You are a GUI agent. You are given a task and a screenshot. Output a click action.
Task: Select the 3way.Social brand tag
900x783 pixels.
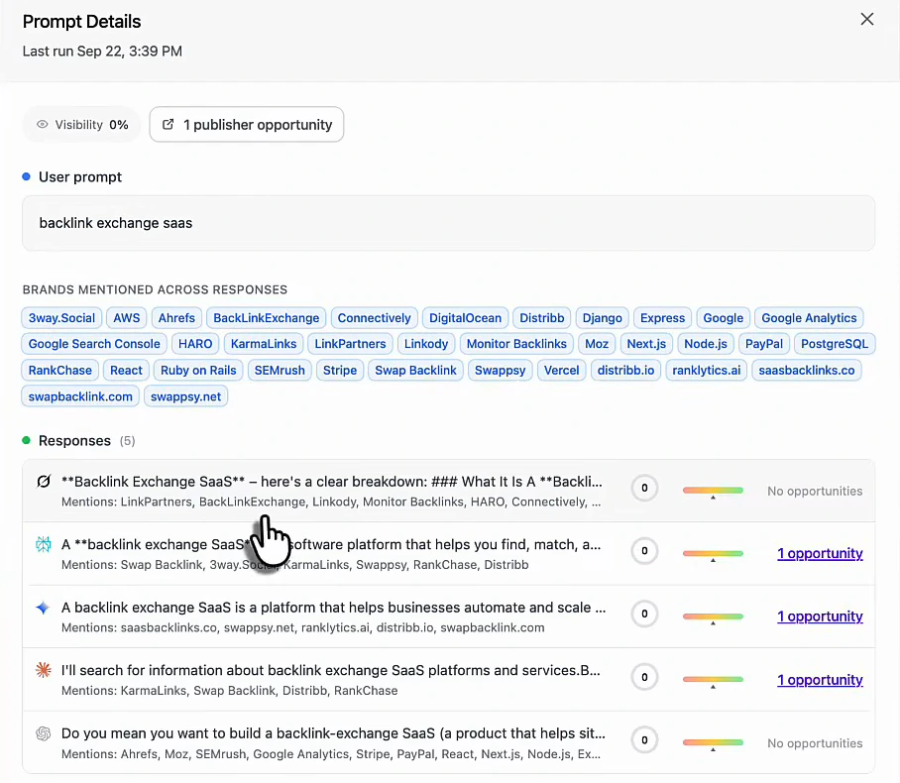pyautogui.click(x=61, y=318)
